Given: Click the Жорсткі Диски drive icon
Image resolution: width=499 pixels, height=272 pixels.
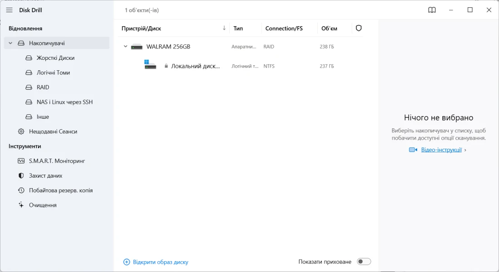Looking at the screenshot, I should tap(29, 58).
